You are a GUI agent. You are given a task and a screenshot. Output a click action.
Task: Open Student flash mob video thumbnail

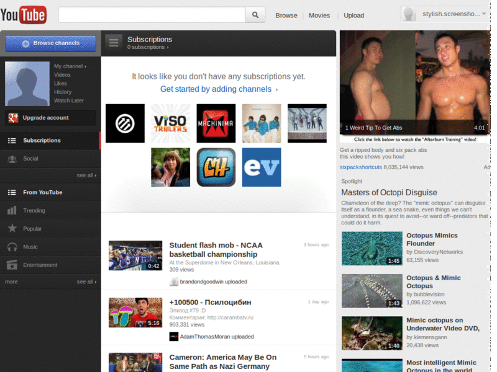[135, 255]
